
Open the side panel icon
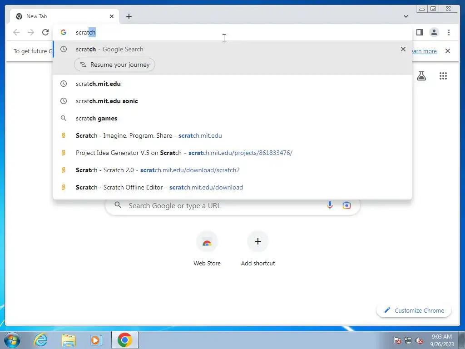point(419,32)
